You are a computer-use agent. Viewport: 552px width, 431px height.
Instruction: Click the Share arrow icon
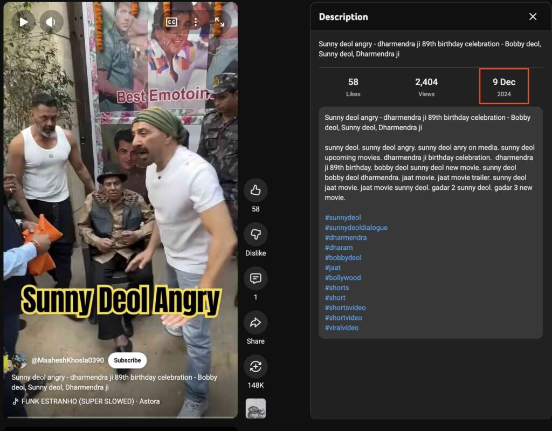point(256,323)
